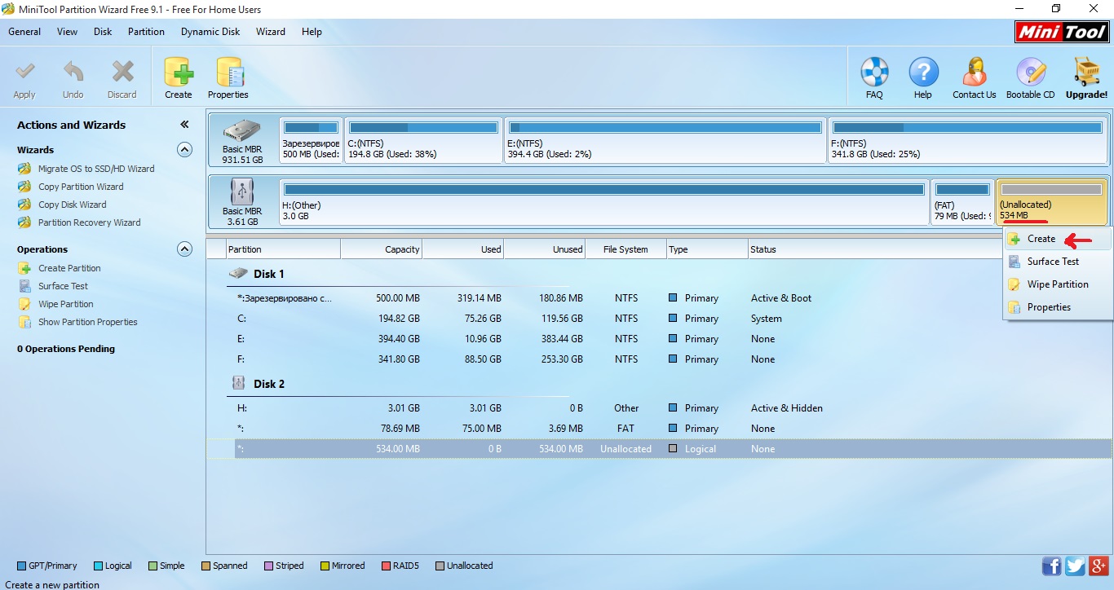Open the FAQ lifebuoy icon
1114x590 pixels.
(x=874, y=75)
